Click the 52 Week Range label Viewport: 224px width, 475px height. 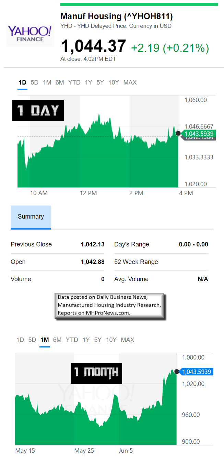pyautogui.click(x=136, y=262)
